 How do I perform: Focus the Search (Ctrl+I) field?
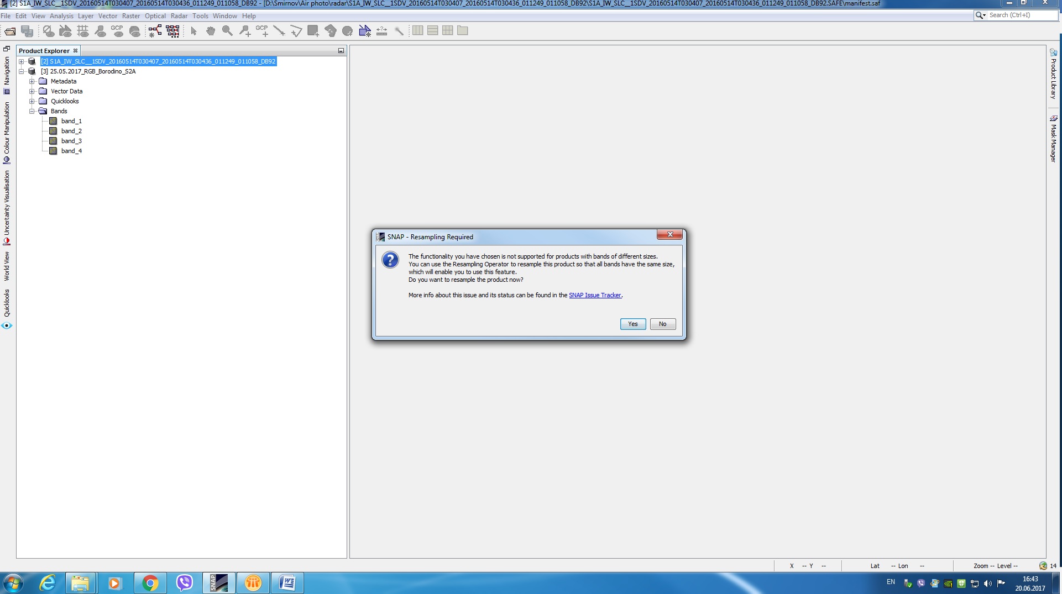(1022, 15)
